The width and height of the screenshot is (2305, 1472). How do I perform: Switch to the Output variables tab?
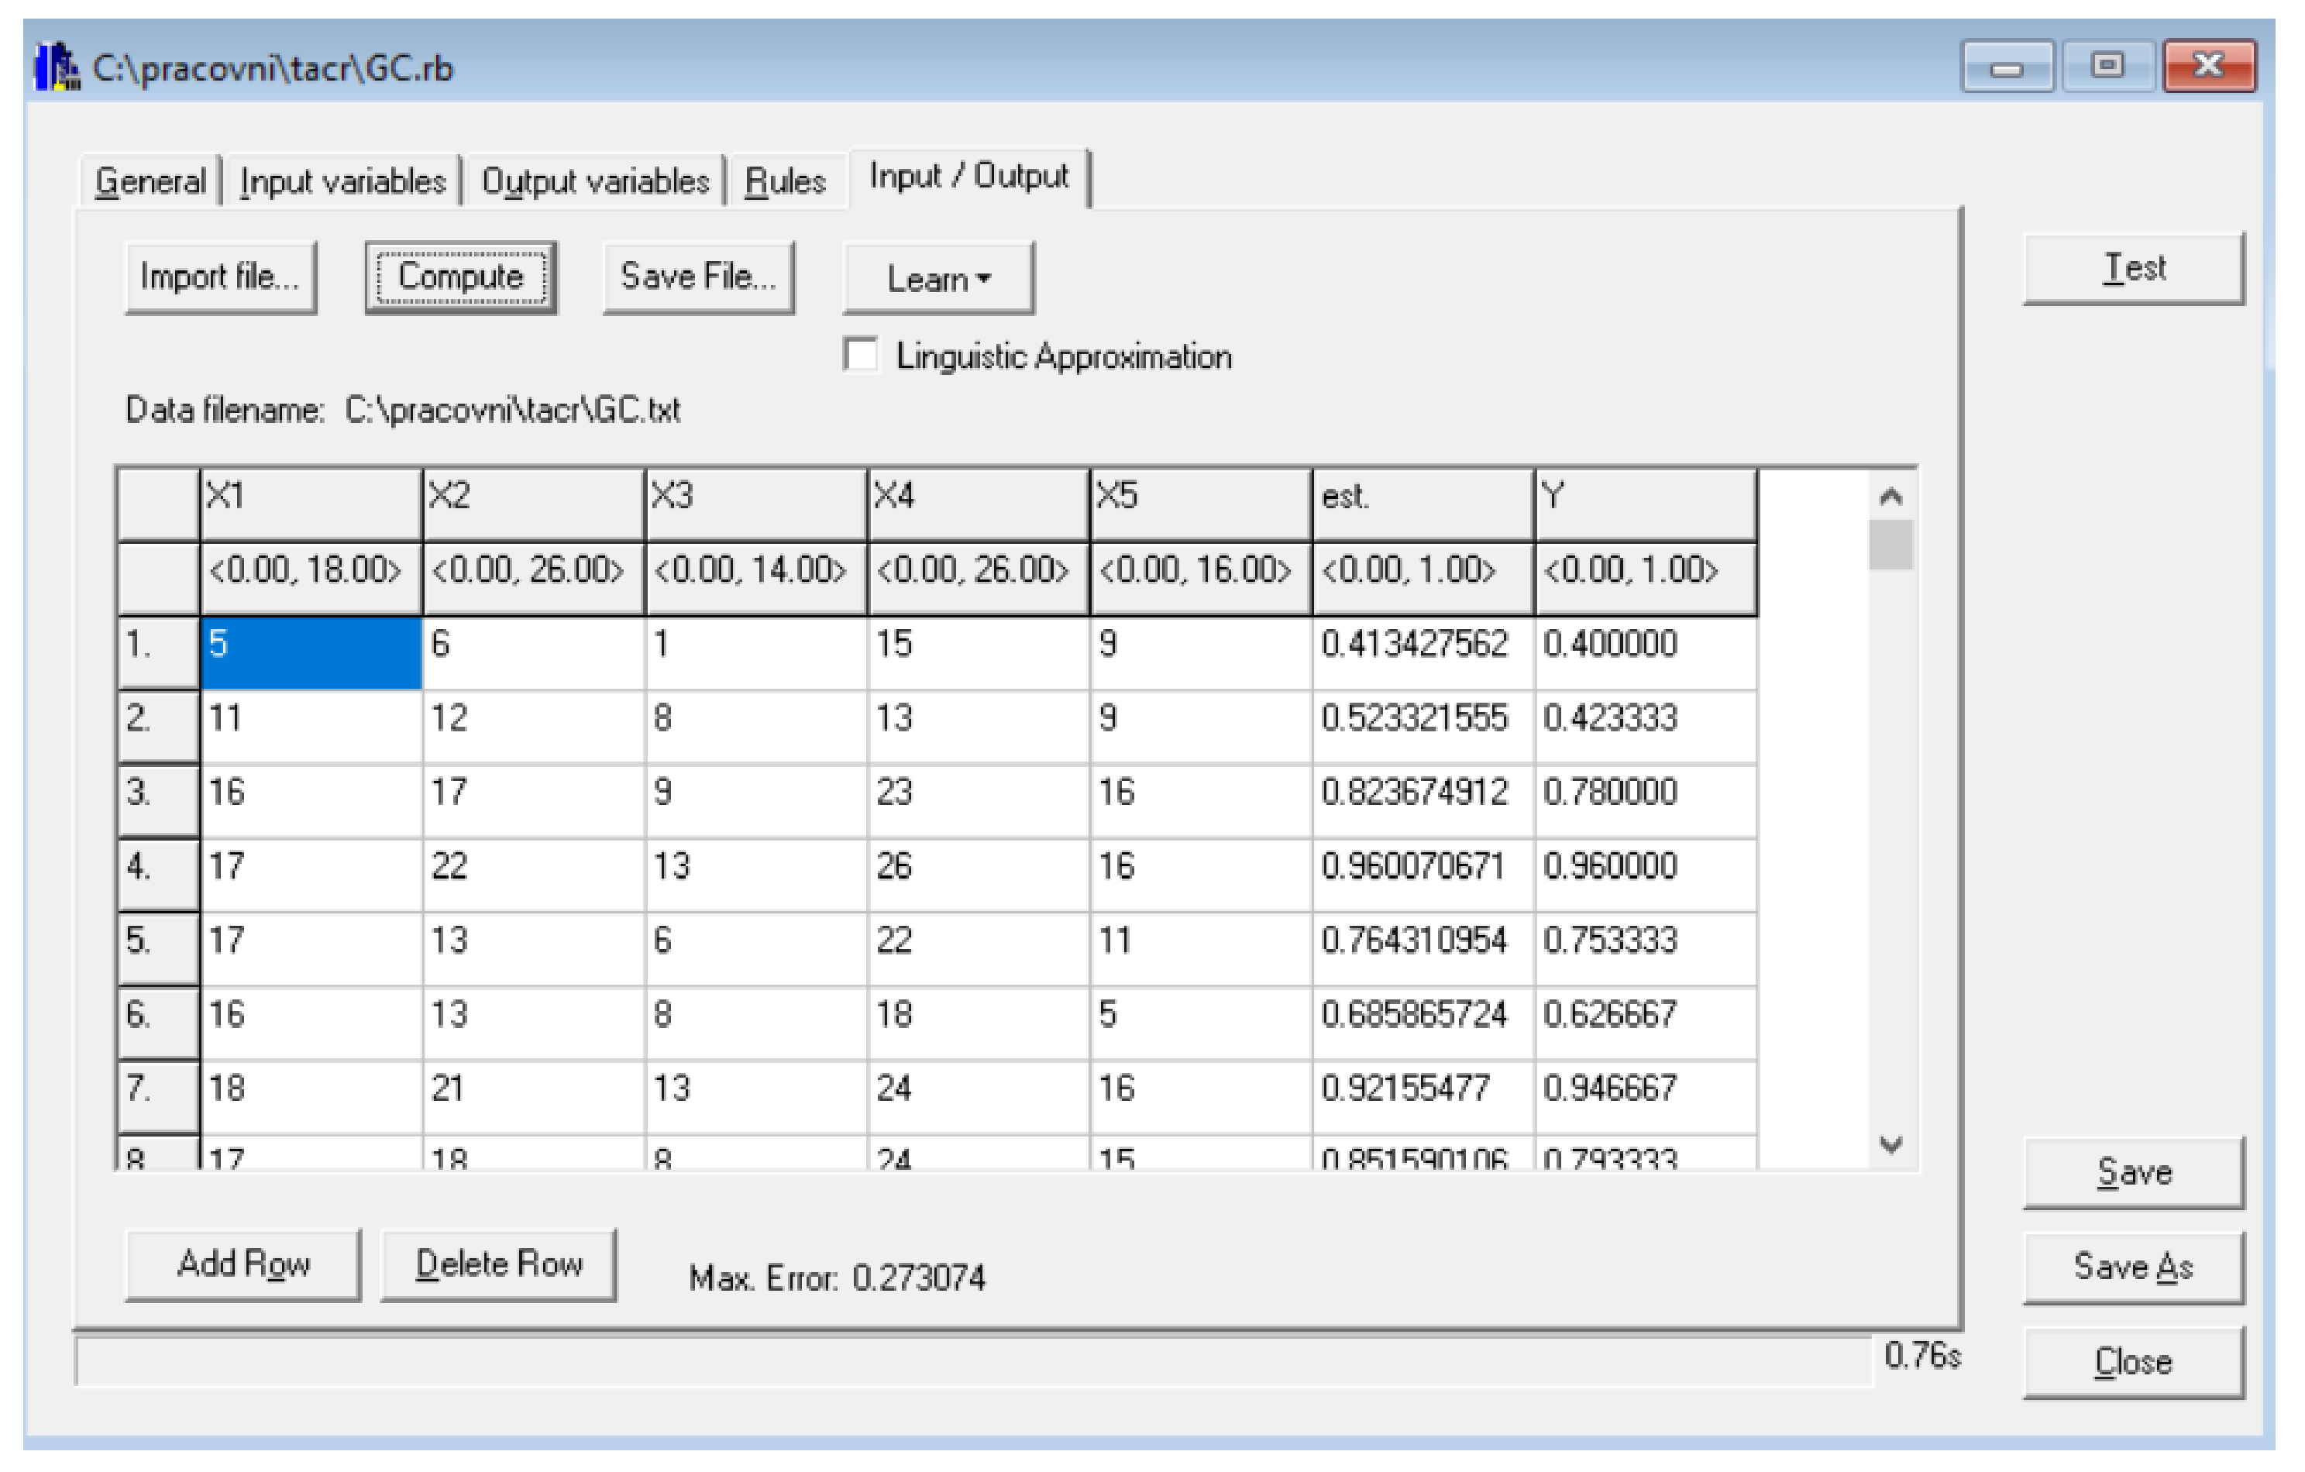click(x=594, y=181)
